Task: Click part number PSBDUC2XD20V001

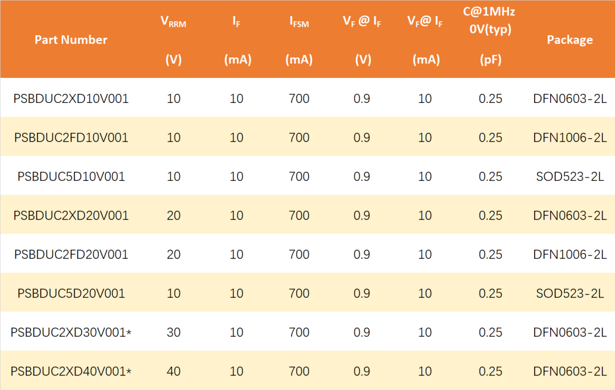Action: click(71, 215)
